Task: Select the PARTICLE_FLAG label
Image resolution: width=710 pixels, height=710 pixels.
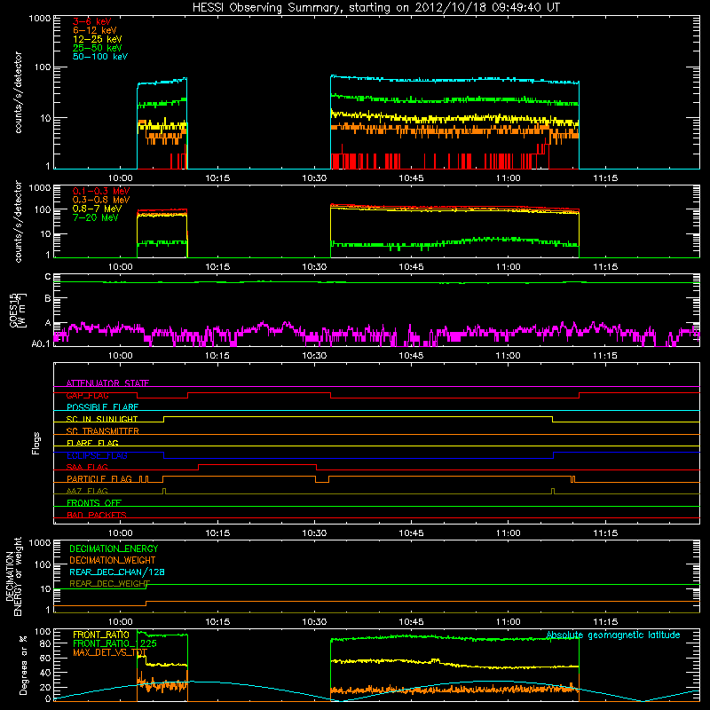Action: pyautogui.click(x=99, y=479)
